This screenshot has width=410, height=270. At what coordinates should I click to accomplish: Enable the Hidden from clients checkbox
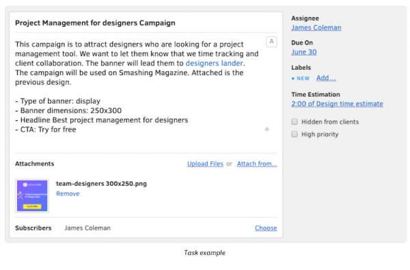pos(295,122)
